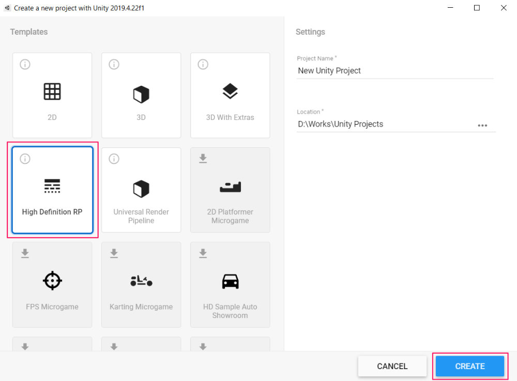Open info for High Definition RP template
Viewport: 517px width, 381px height.
(x=25, y=159)
